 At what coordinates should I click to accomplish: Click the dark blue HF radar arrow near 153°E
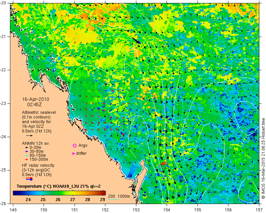click(136, 41)
